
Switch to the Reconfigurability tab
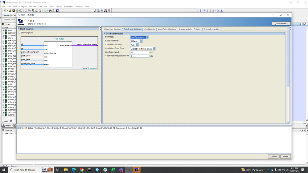pyautogui.click(x=211, y=29)
